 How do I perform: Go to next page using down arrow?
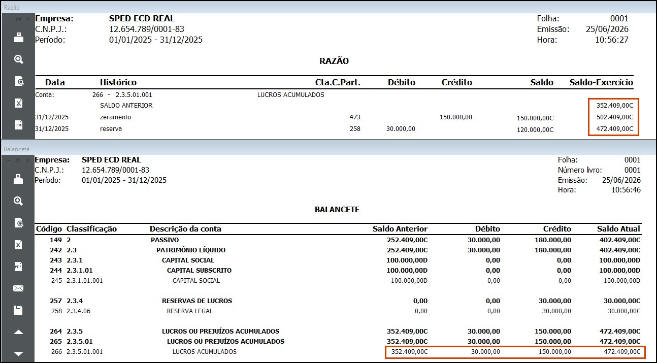(x=19, y=354)
